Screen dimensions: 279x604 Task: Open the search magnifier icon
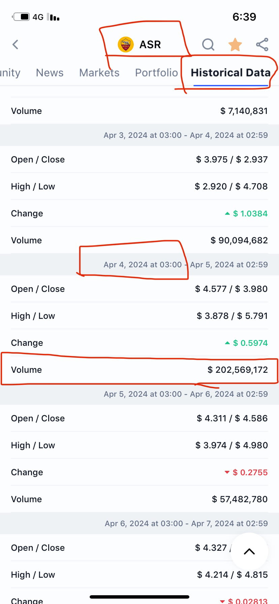[208, 44]
